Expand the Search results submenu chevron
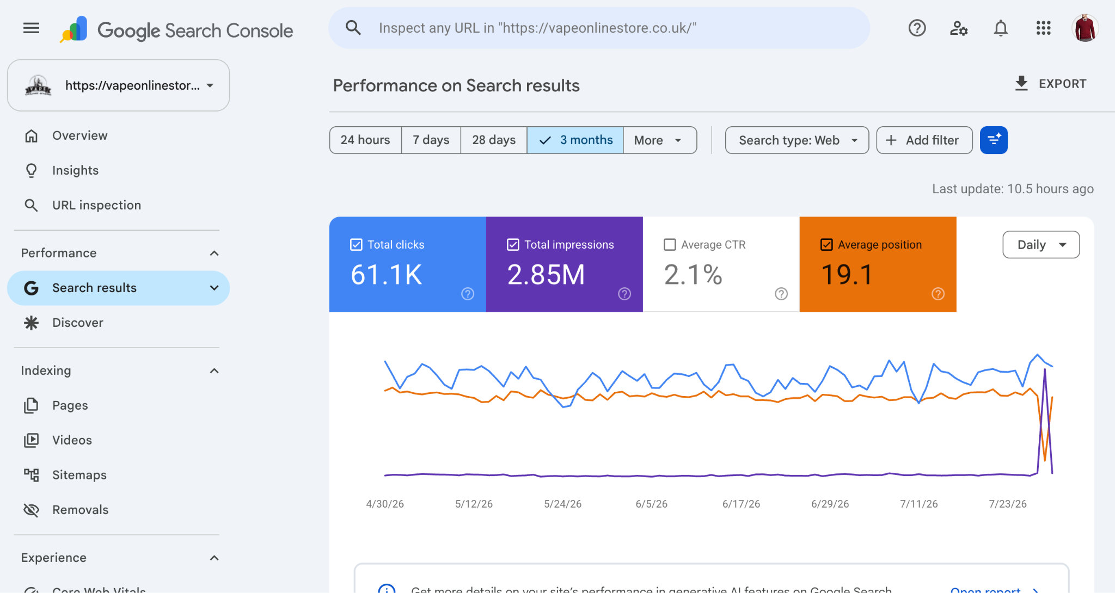1115x593 pixels. pyautogui.click(x=215, y=288)
